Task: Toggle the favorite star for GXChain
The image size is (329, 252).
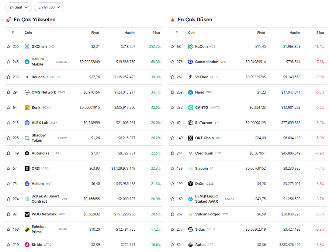Action: (9, 47)
